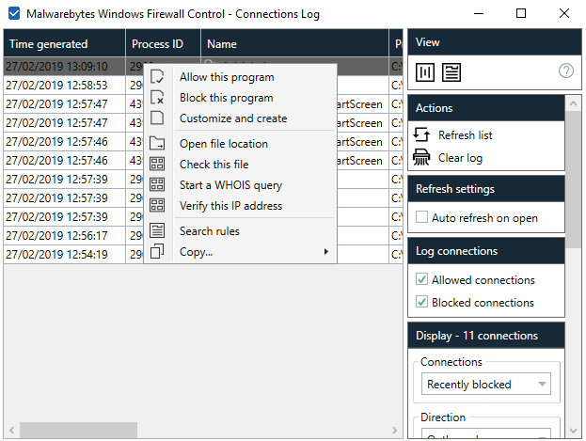Click side panel scrollbar down arrow

[x=573, y=431]
